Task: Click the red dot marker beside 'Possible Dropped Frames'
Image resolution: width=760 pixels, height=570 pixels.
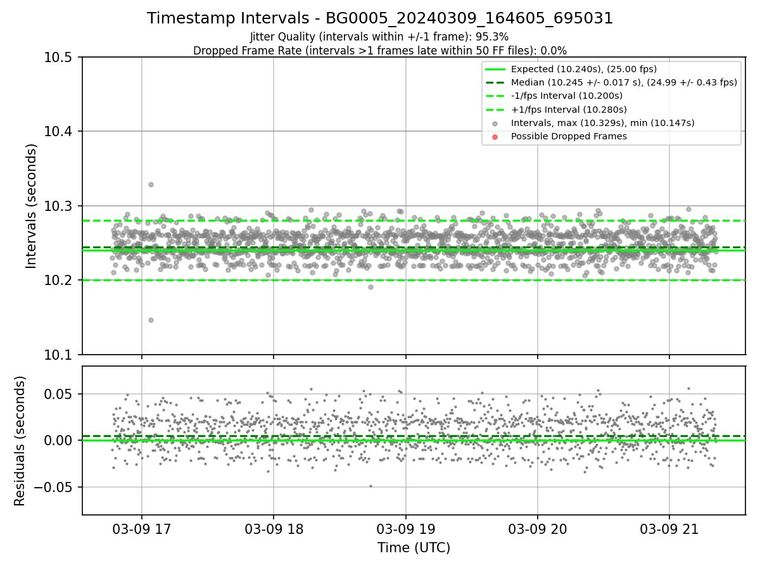Action: click(495, 137)
